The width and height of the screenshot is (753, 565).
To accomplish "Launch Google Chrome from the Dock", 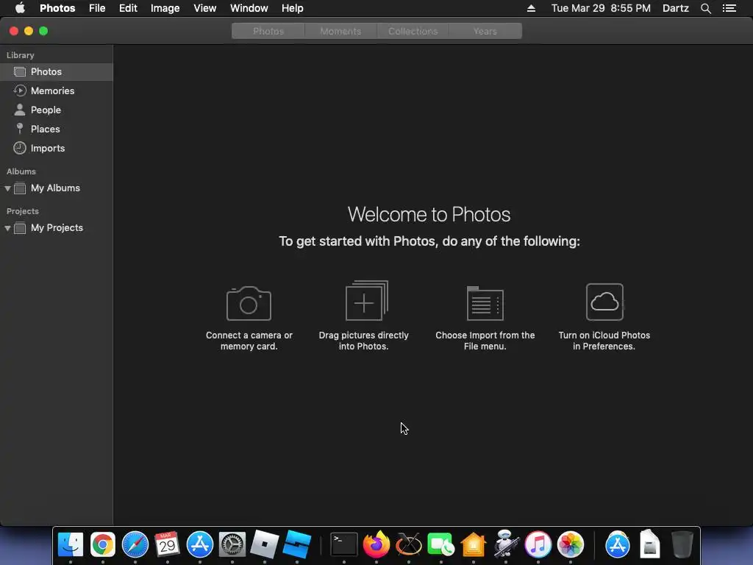I will (103, 544).
